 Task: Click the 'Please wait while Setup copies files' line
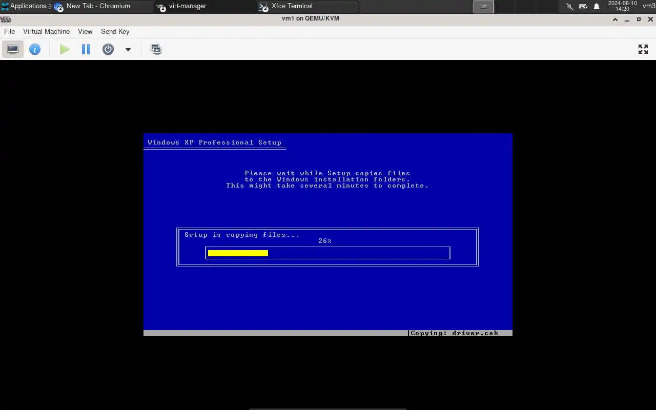click(327, 173)
